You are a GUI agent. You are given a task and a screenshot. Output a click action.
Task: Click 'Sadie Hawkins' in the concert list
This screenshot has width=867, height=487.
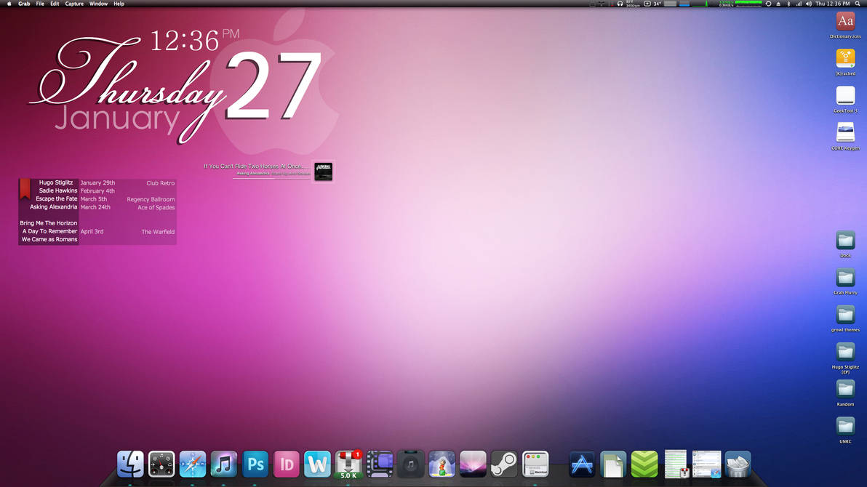coord(58,190)
